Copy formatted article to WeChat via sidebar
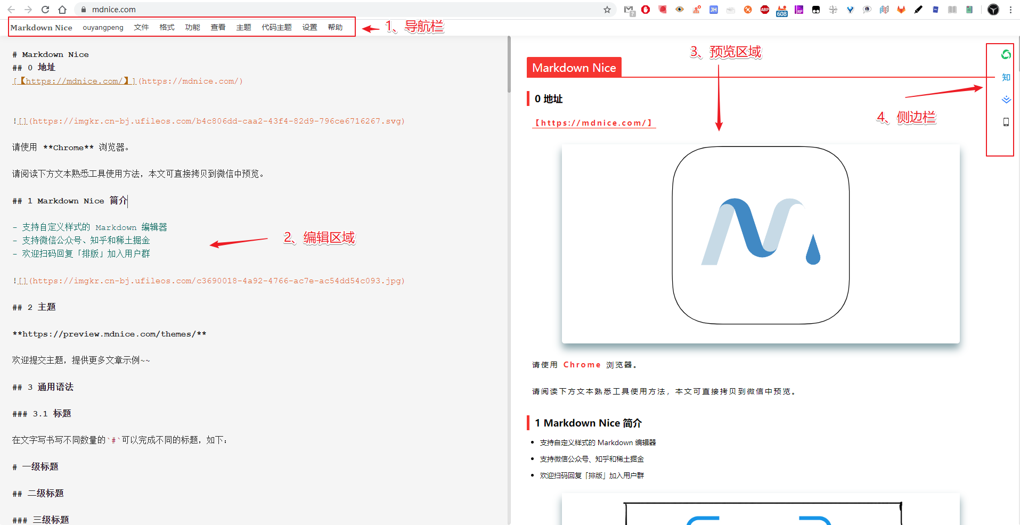Viewport: 1020px width, 525px height. coord(1006,54)
